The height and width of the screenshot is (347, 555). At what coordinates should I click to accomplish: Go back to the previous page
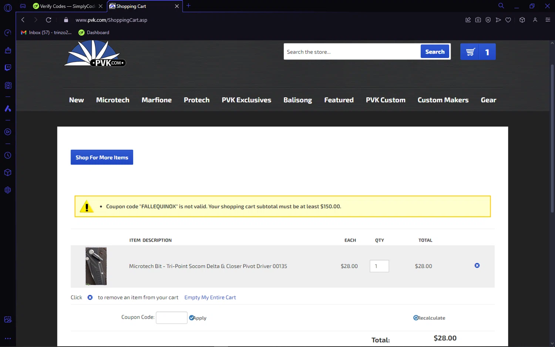[x=23, y=20]
